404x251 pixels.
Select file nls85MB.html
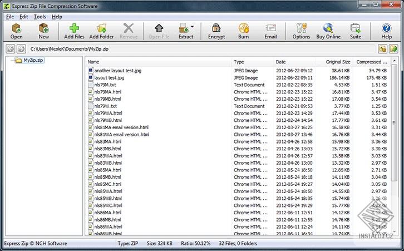pos(107,177)
